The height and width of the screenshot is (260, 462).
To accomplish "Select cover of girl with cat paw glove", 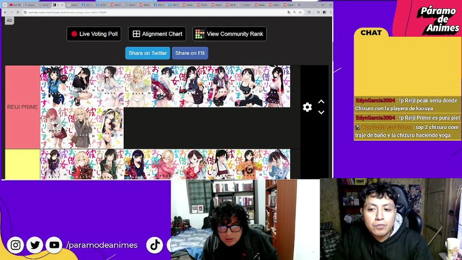I will coord(54,86).
